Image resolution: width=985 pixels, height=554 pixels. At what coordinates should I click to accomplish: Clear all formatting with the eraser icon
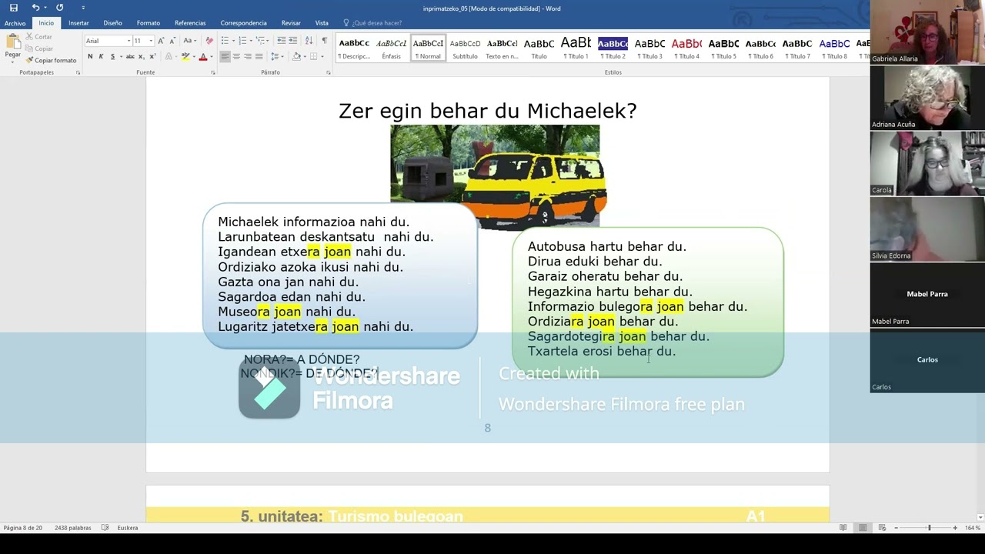coord(209,41)
